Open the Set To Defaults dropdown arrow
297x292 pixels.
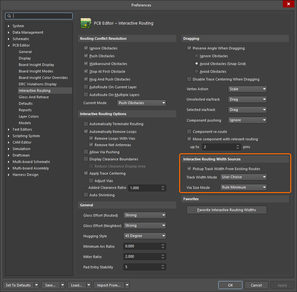click(36, 285)
